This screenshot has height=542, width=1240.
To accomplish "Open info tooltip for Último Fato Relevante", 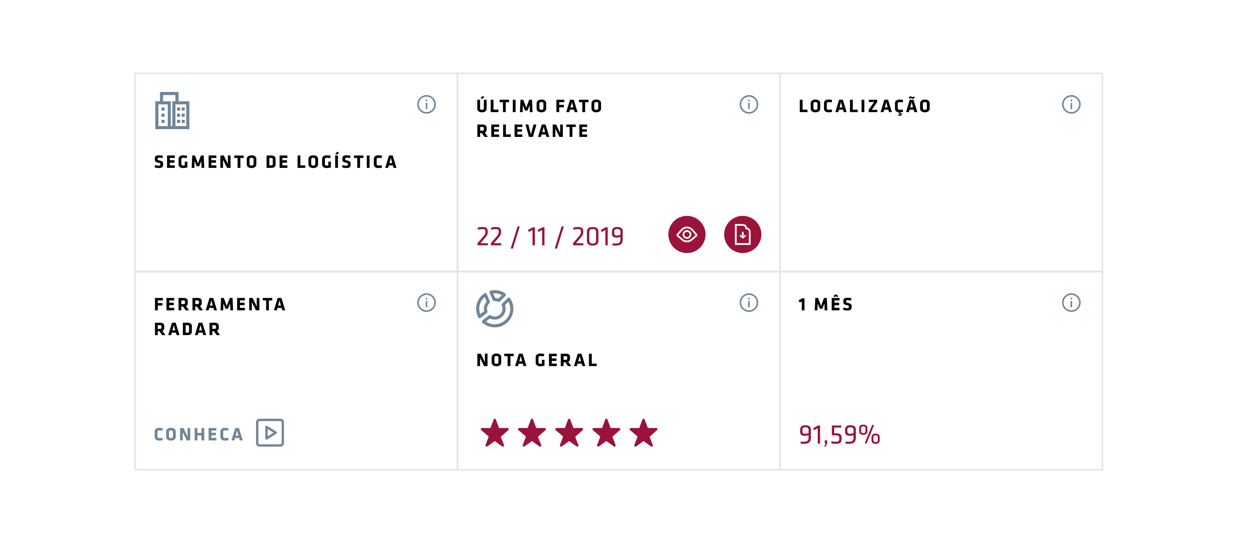I will point(749,104).
